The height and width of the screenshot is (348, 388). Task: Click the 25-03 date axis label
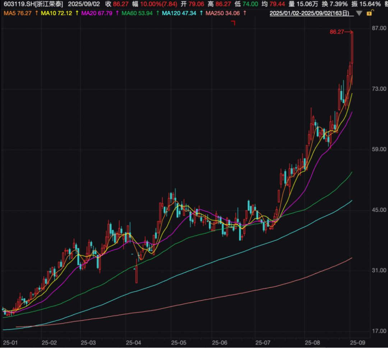point(88,343)
